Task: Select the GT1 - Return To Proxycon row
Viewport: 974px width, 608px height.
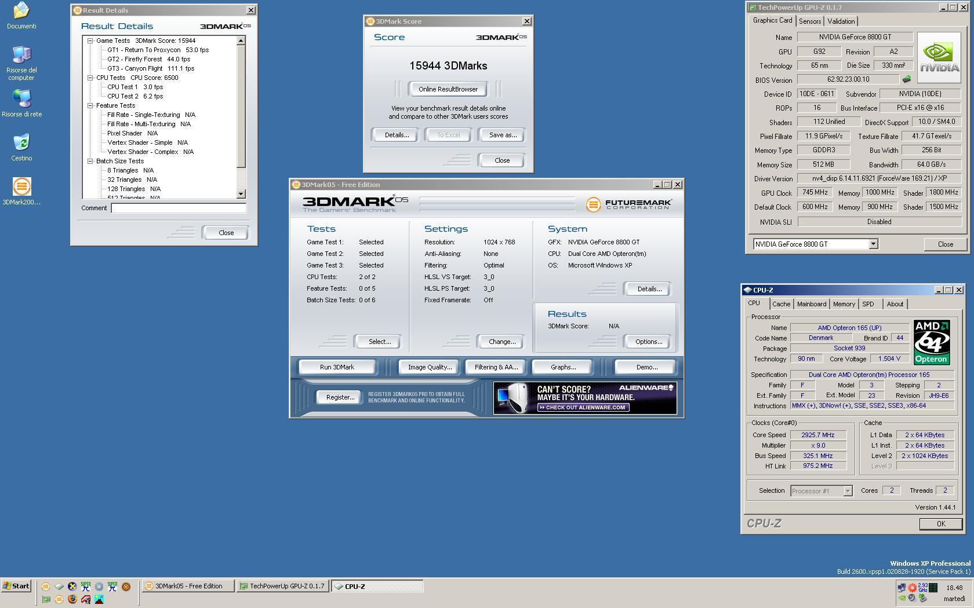Action: [x=158, y=50]
